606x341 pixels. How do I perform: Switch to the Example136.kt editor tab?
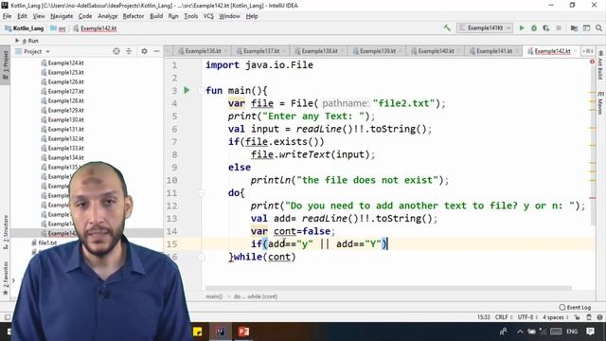(x=202, y=51)
